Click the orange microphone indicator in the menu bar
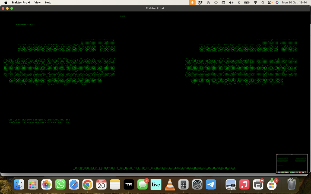This screenshot has width=311, height=194. [193, 2]
